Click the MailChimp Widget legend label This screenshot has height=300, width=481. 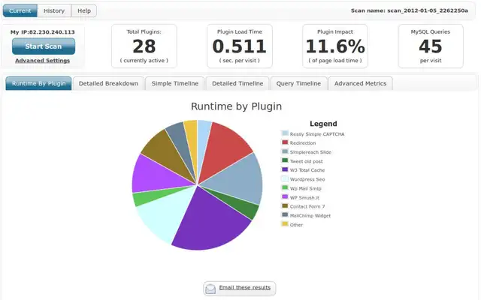tap(310, 216)
